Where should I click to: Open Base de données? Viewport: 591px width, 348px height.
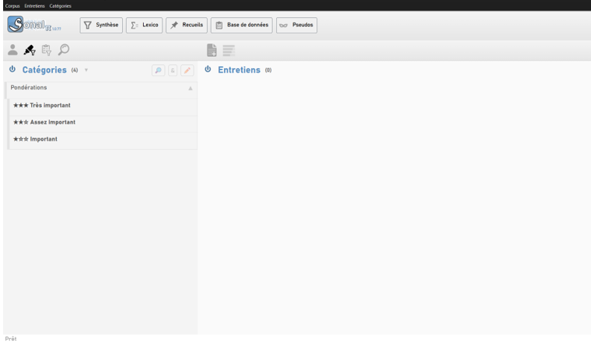pyautogui.click(x=242, y=25)
